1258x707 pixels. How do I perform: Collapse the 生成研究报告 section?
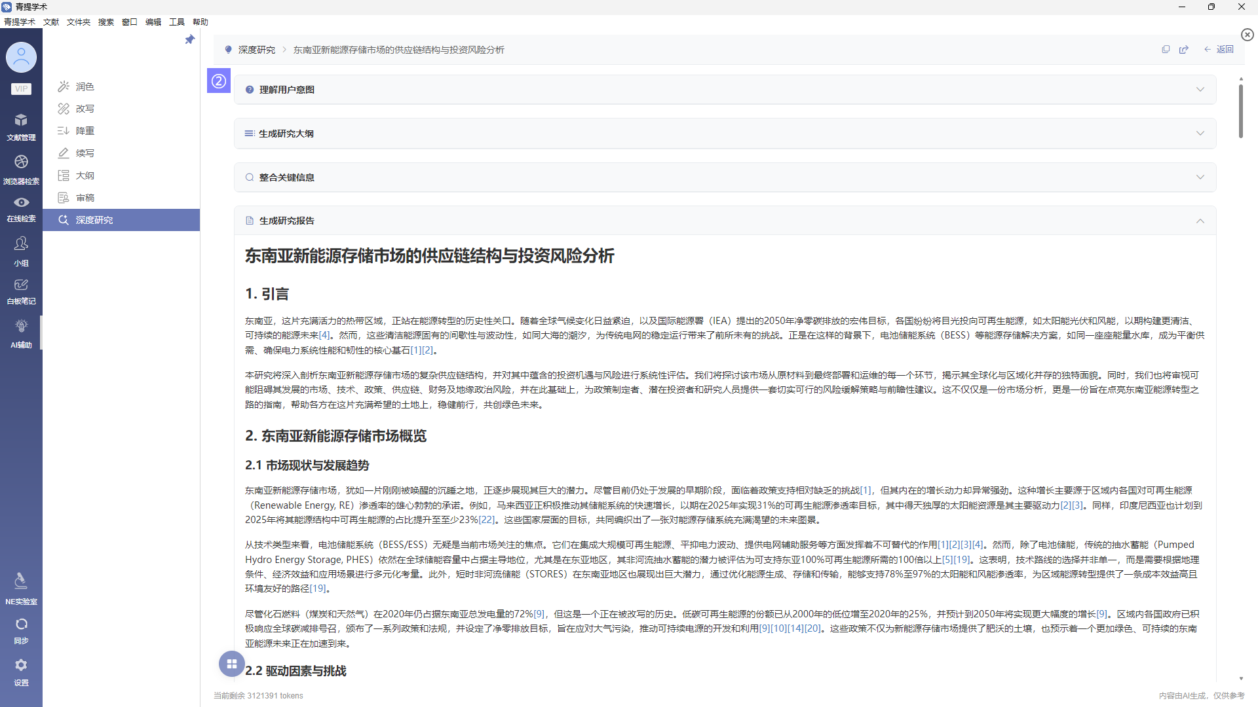point(1200,221)
